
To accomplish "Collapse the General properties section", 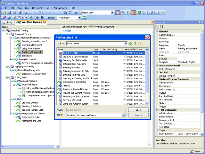I will pos(157,31).
